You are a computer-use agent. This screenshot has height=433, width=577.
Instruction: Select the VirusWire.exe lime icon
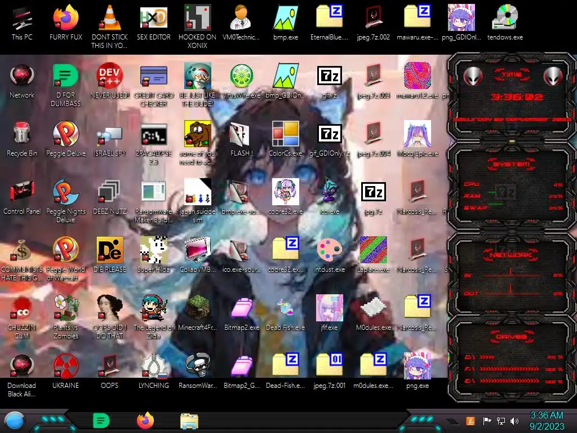coord(241,82)
